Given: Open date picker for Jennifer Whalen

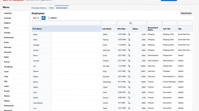Looking at the screenshot, I should 129,61.
